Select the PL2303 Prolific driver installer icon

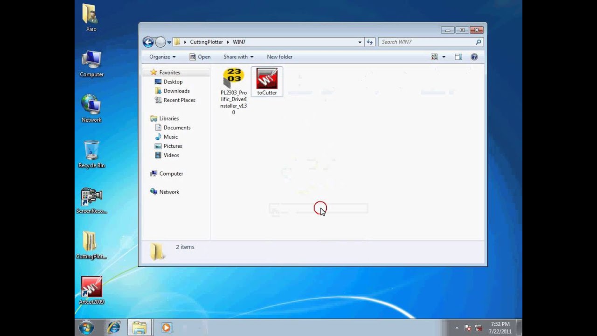(x=234, y=91)
